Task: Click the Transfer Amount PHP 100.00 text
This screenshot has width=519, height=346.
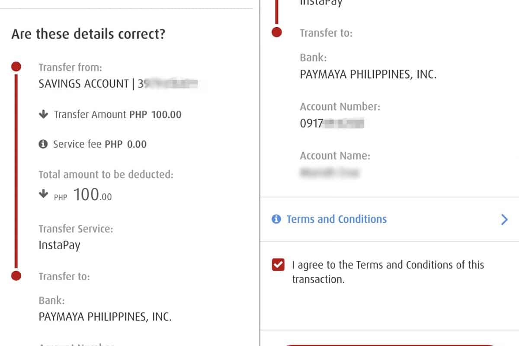Action: coord(117,115)
